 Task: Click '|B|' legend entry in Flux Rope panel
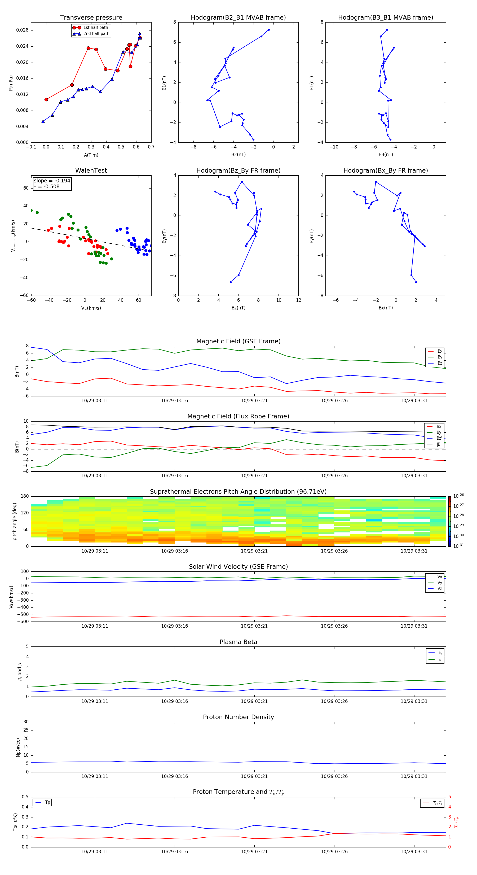(435, 444)
